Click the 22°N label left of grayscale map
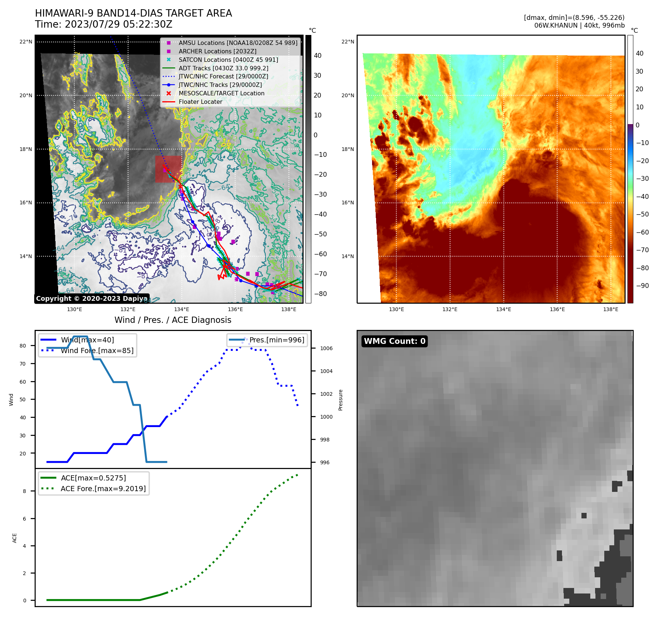Image resolution: width=658 pixels, height=620 pixels. click(x=26, y=42)
